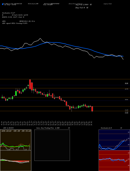This screenshot has height=171, width=130.
Task: Click the last large red candlestick on the right
Action: point(92,109)
